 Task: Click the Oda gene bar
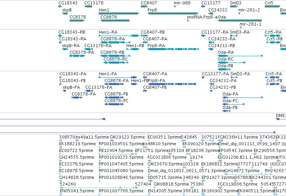tap(240, 21)
